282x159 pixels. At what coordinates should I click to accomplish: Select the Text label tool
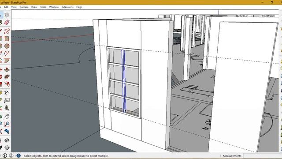click(7, 100)
